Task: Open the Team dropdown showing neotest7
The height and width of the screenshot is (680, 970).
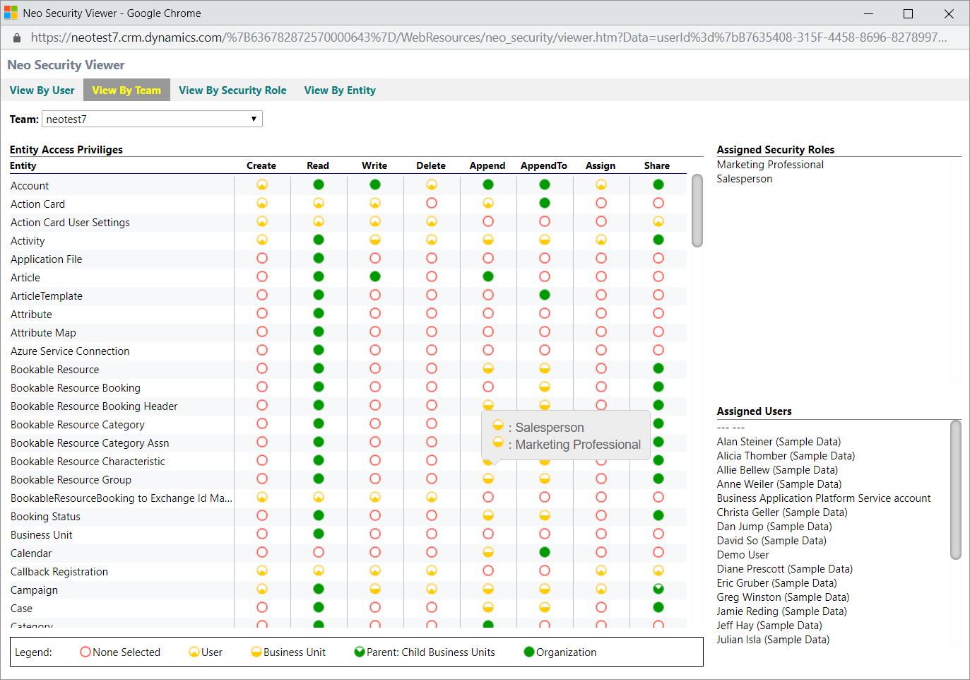Action: click(152, 119)
